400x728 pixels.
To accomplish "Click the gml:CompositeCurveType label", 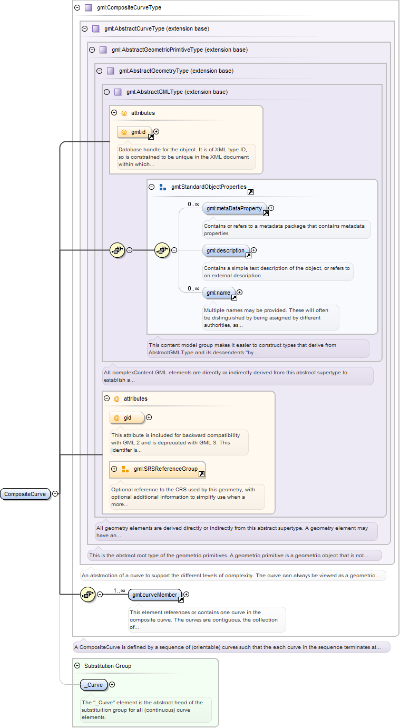I will click(x=129, y=8).
